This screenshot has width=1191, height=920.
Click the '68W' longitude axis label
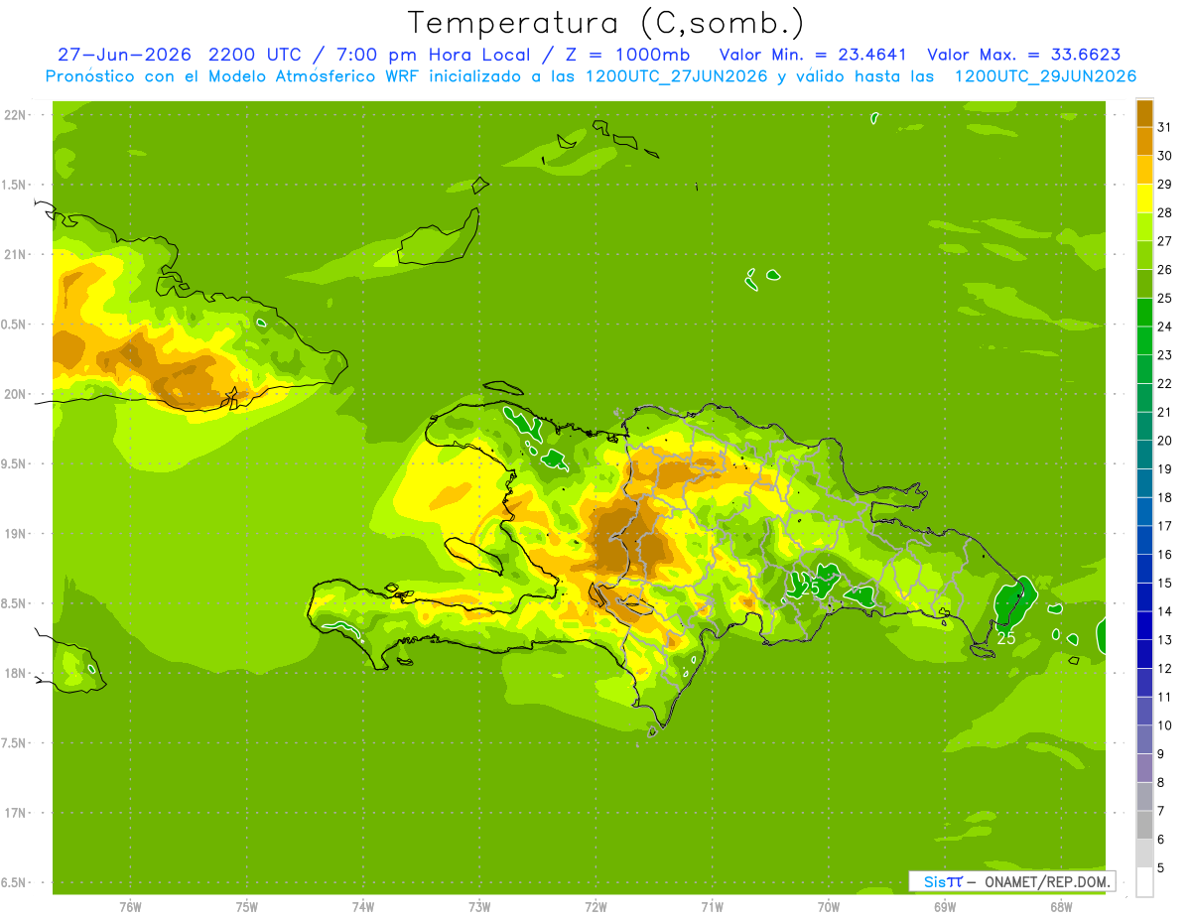(x=1061, y=908)
